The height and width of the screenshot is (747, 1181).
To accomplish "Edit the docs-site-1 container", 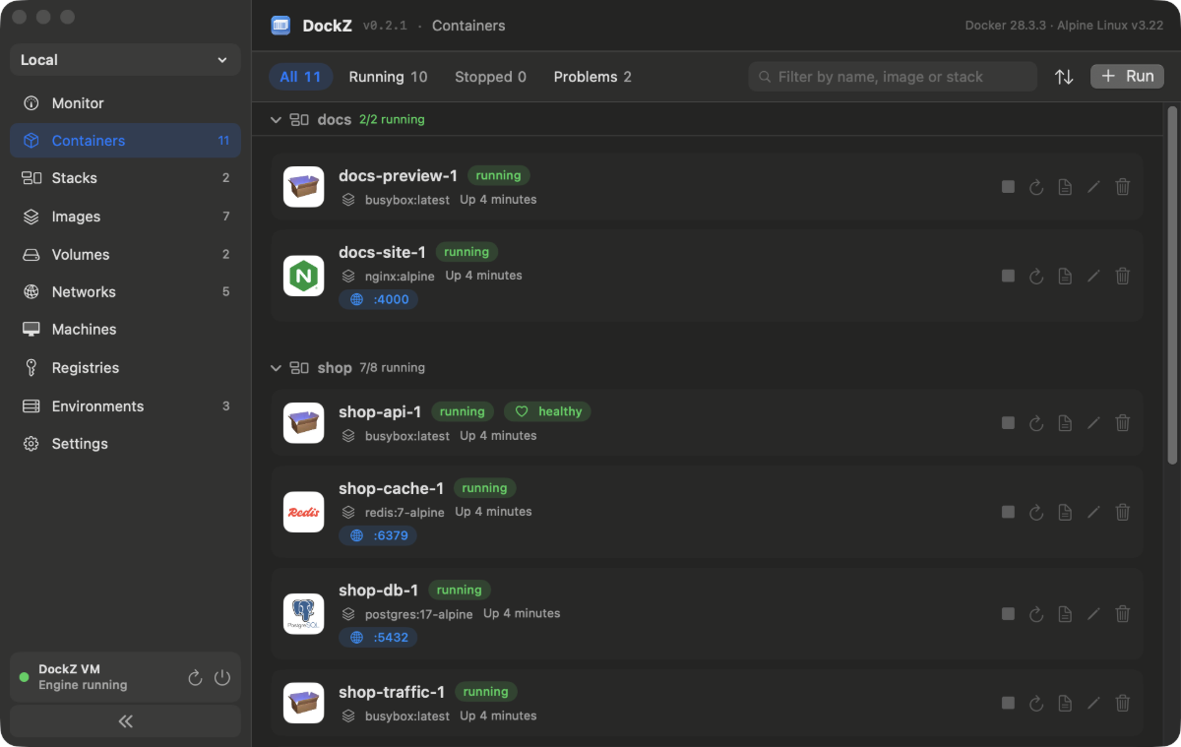I will [x=1093, y=276].
